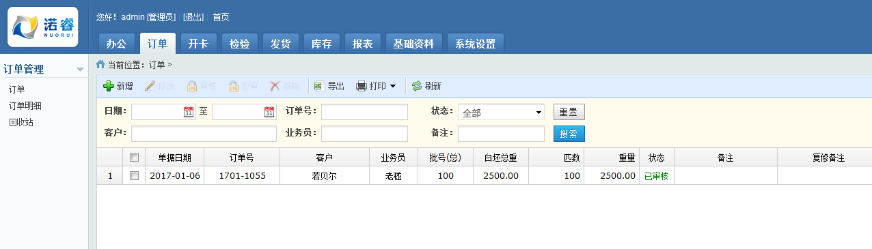The image size is (872, 249).
Task: Switch to the 发货 tab
Action: pos(281,44)
